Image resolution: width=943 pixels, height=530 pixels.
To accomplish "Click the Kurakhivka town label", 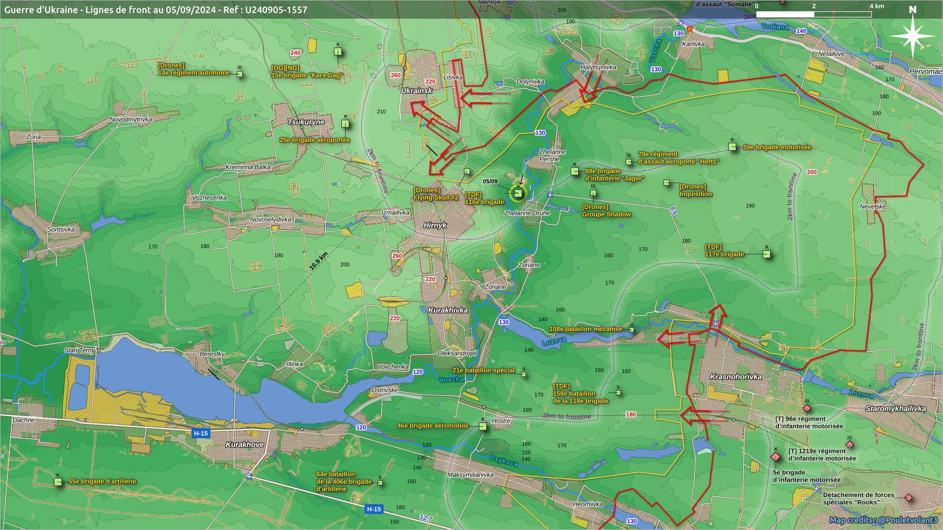I will tap(447, 310).
